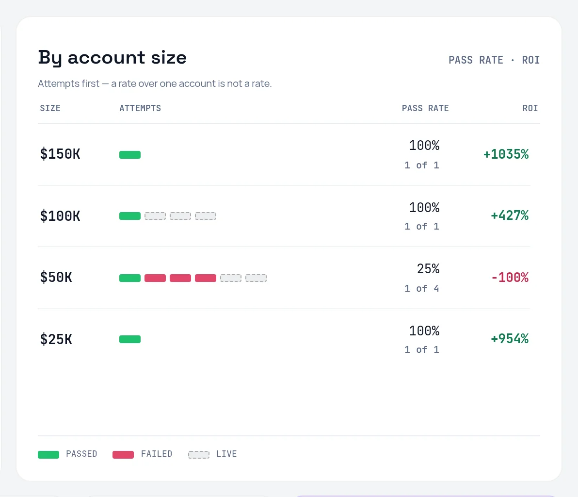
Task: Click the green PASSED legend swatch
Action: click(48, 455)
